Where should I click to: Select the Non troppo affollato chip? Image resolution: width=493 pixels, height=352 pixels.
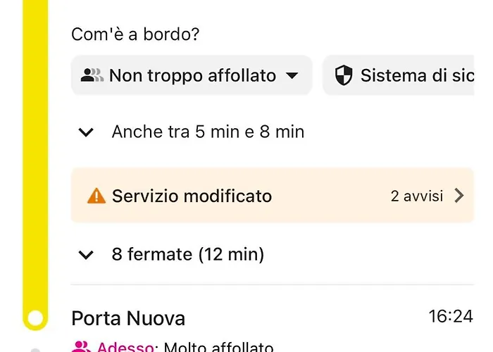pyautogui.click(x=192, y=75)
